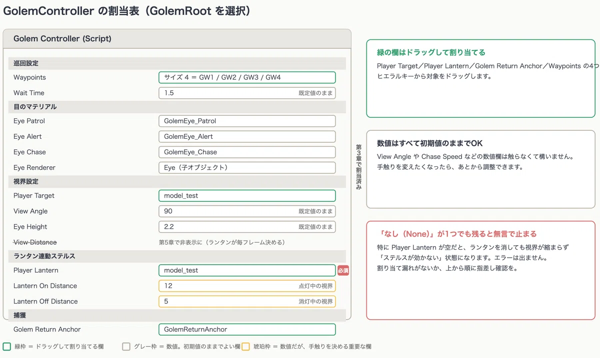Click the Player Target field with model_test

pyautogui.click(x=247, y=196)
